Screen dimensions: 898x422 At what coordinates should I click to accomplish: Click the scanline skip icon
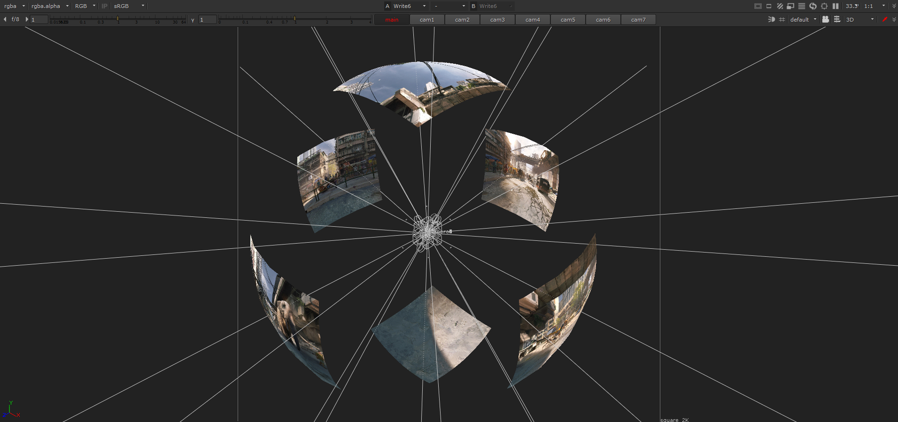pos(802,6)
